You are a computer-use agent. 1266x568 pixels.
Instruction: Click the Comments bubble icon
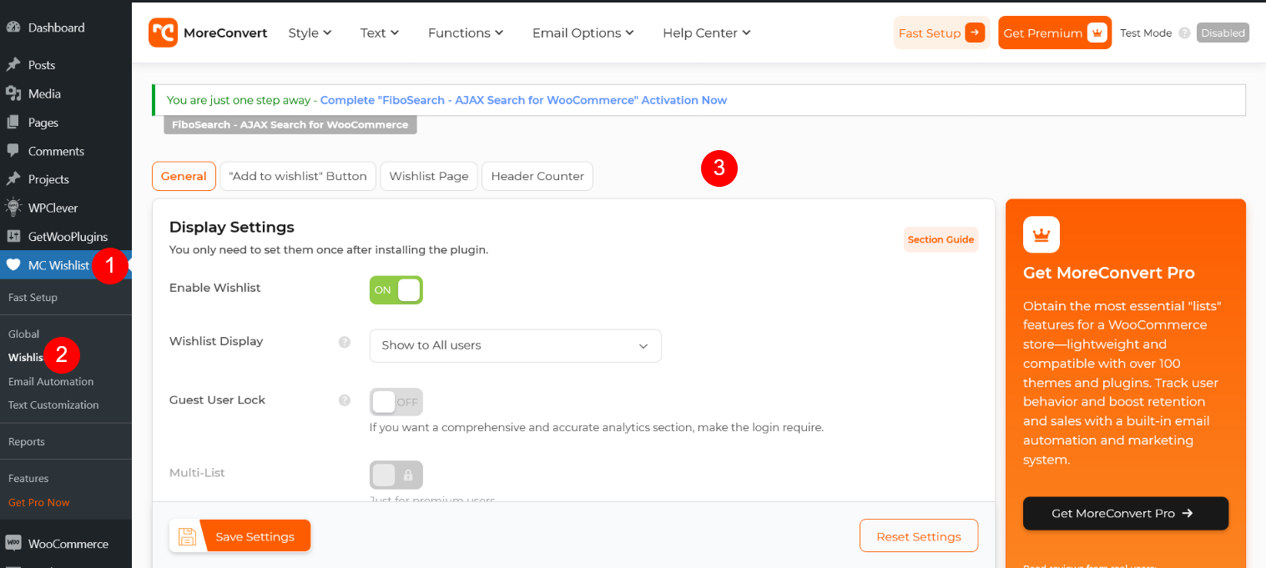click(13, 151)
